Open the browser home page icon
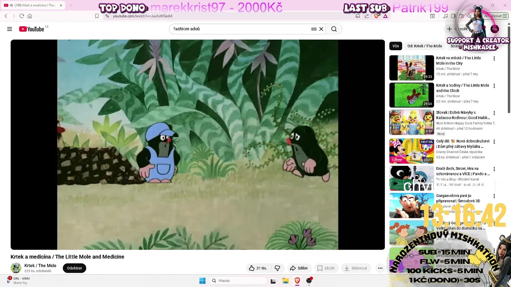Viewport: 511px width, 287px height. click(x=30, y=16)
